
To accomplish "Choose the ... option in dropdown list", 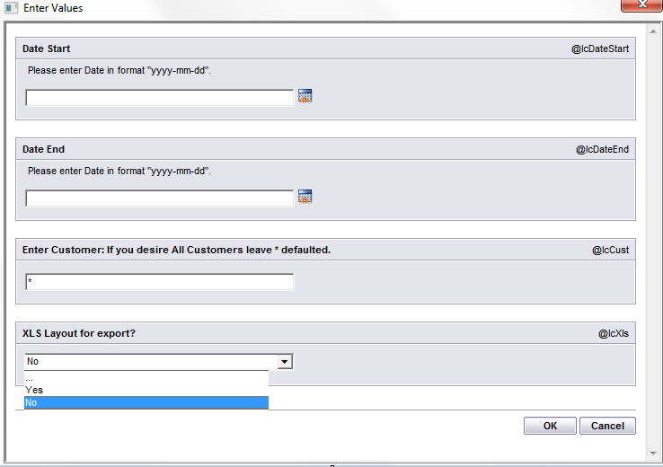I will point(146,378).
